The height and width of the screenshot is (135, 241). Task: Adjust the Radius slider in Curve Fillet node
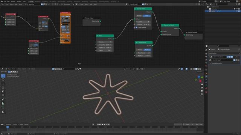[143, 24]
